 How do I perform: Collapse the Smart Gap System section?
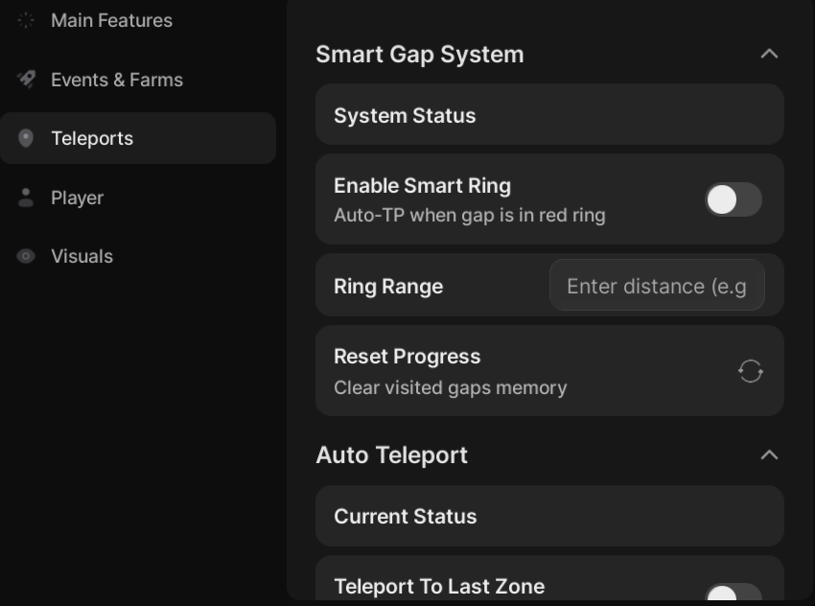[768, 54]
